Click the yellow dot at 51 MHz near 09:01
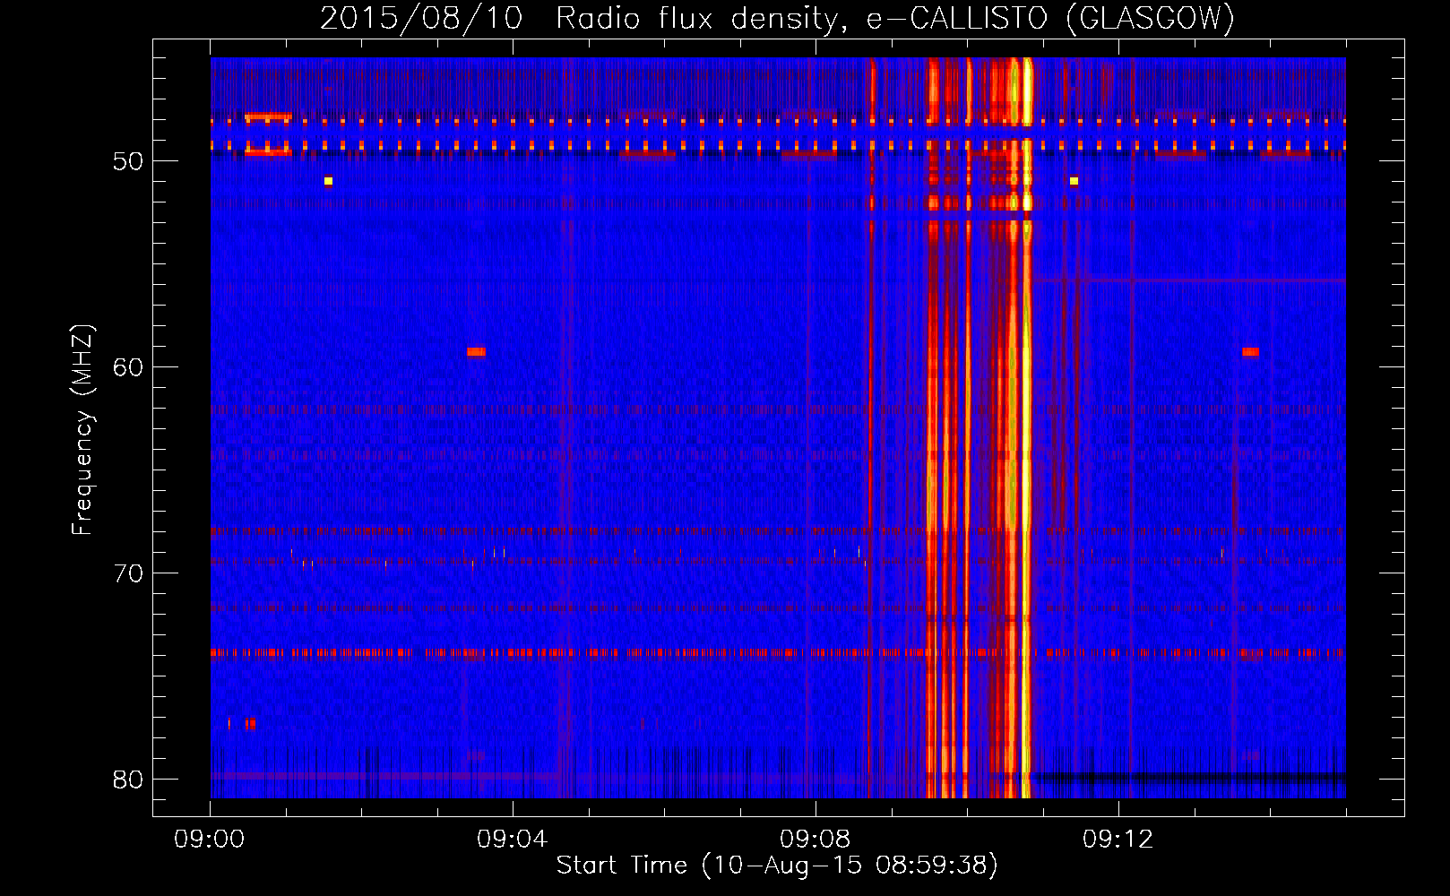 pos(329,181)
